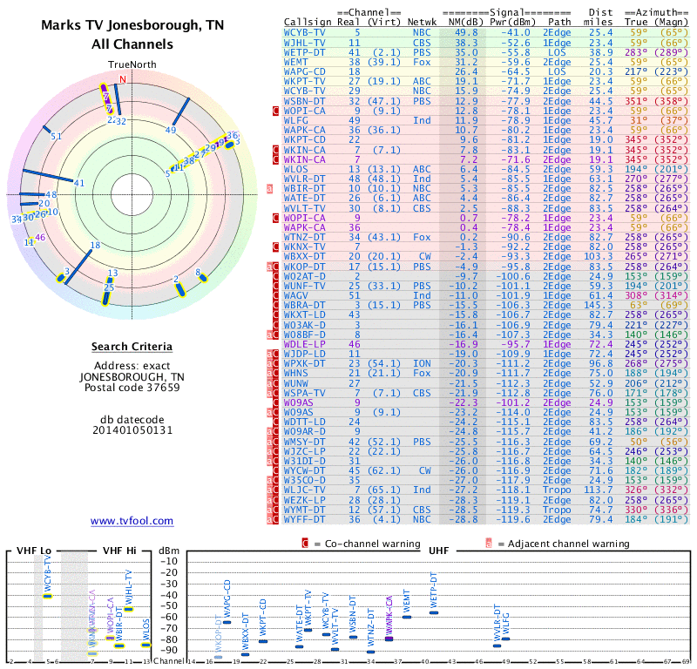Click the WETP-DT callsign in the table
Screen dimensions: 697x669
point(305,52)
